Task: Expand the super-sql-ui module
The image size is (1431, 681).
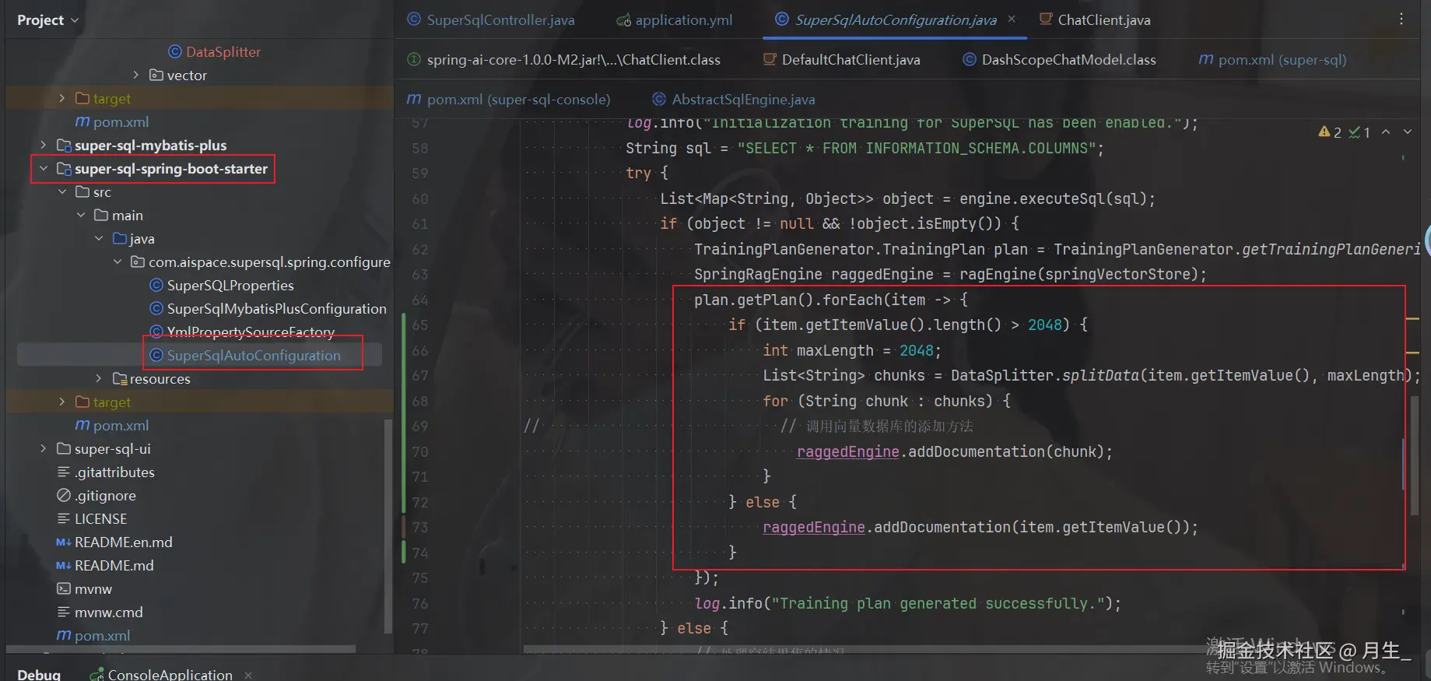Action: click(x=44, y=449)
